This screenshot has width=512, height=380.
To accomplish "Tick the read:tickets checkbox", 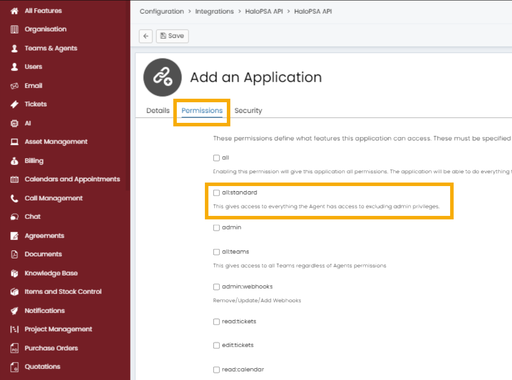I will (x=216, y=322).
